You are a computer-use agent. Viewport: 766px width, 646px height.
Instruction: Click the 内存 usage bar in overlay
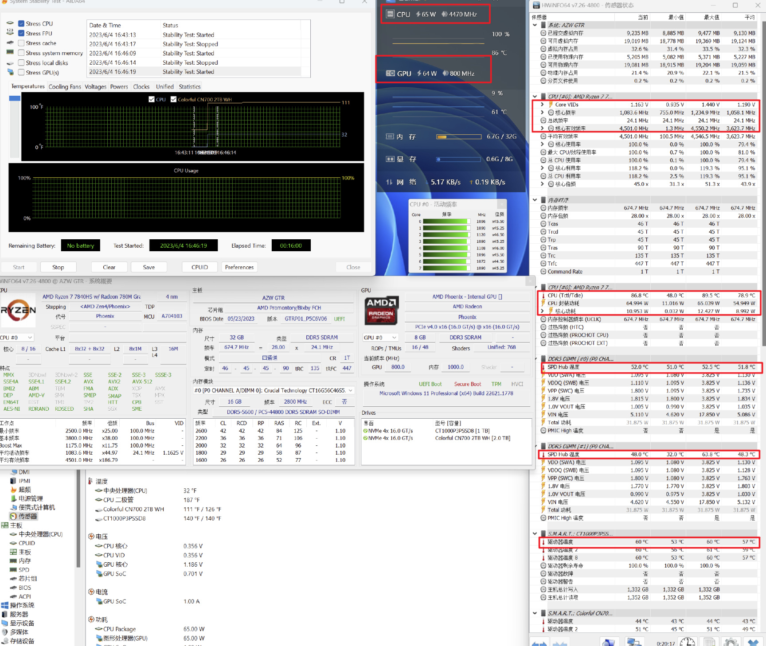(459, 137)
